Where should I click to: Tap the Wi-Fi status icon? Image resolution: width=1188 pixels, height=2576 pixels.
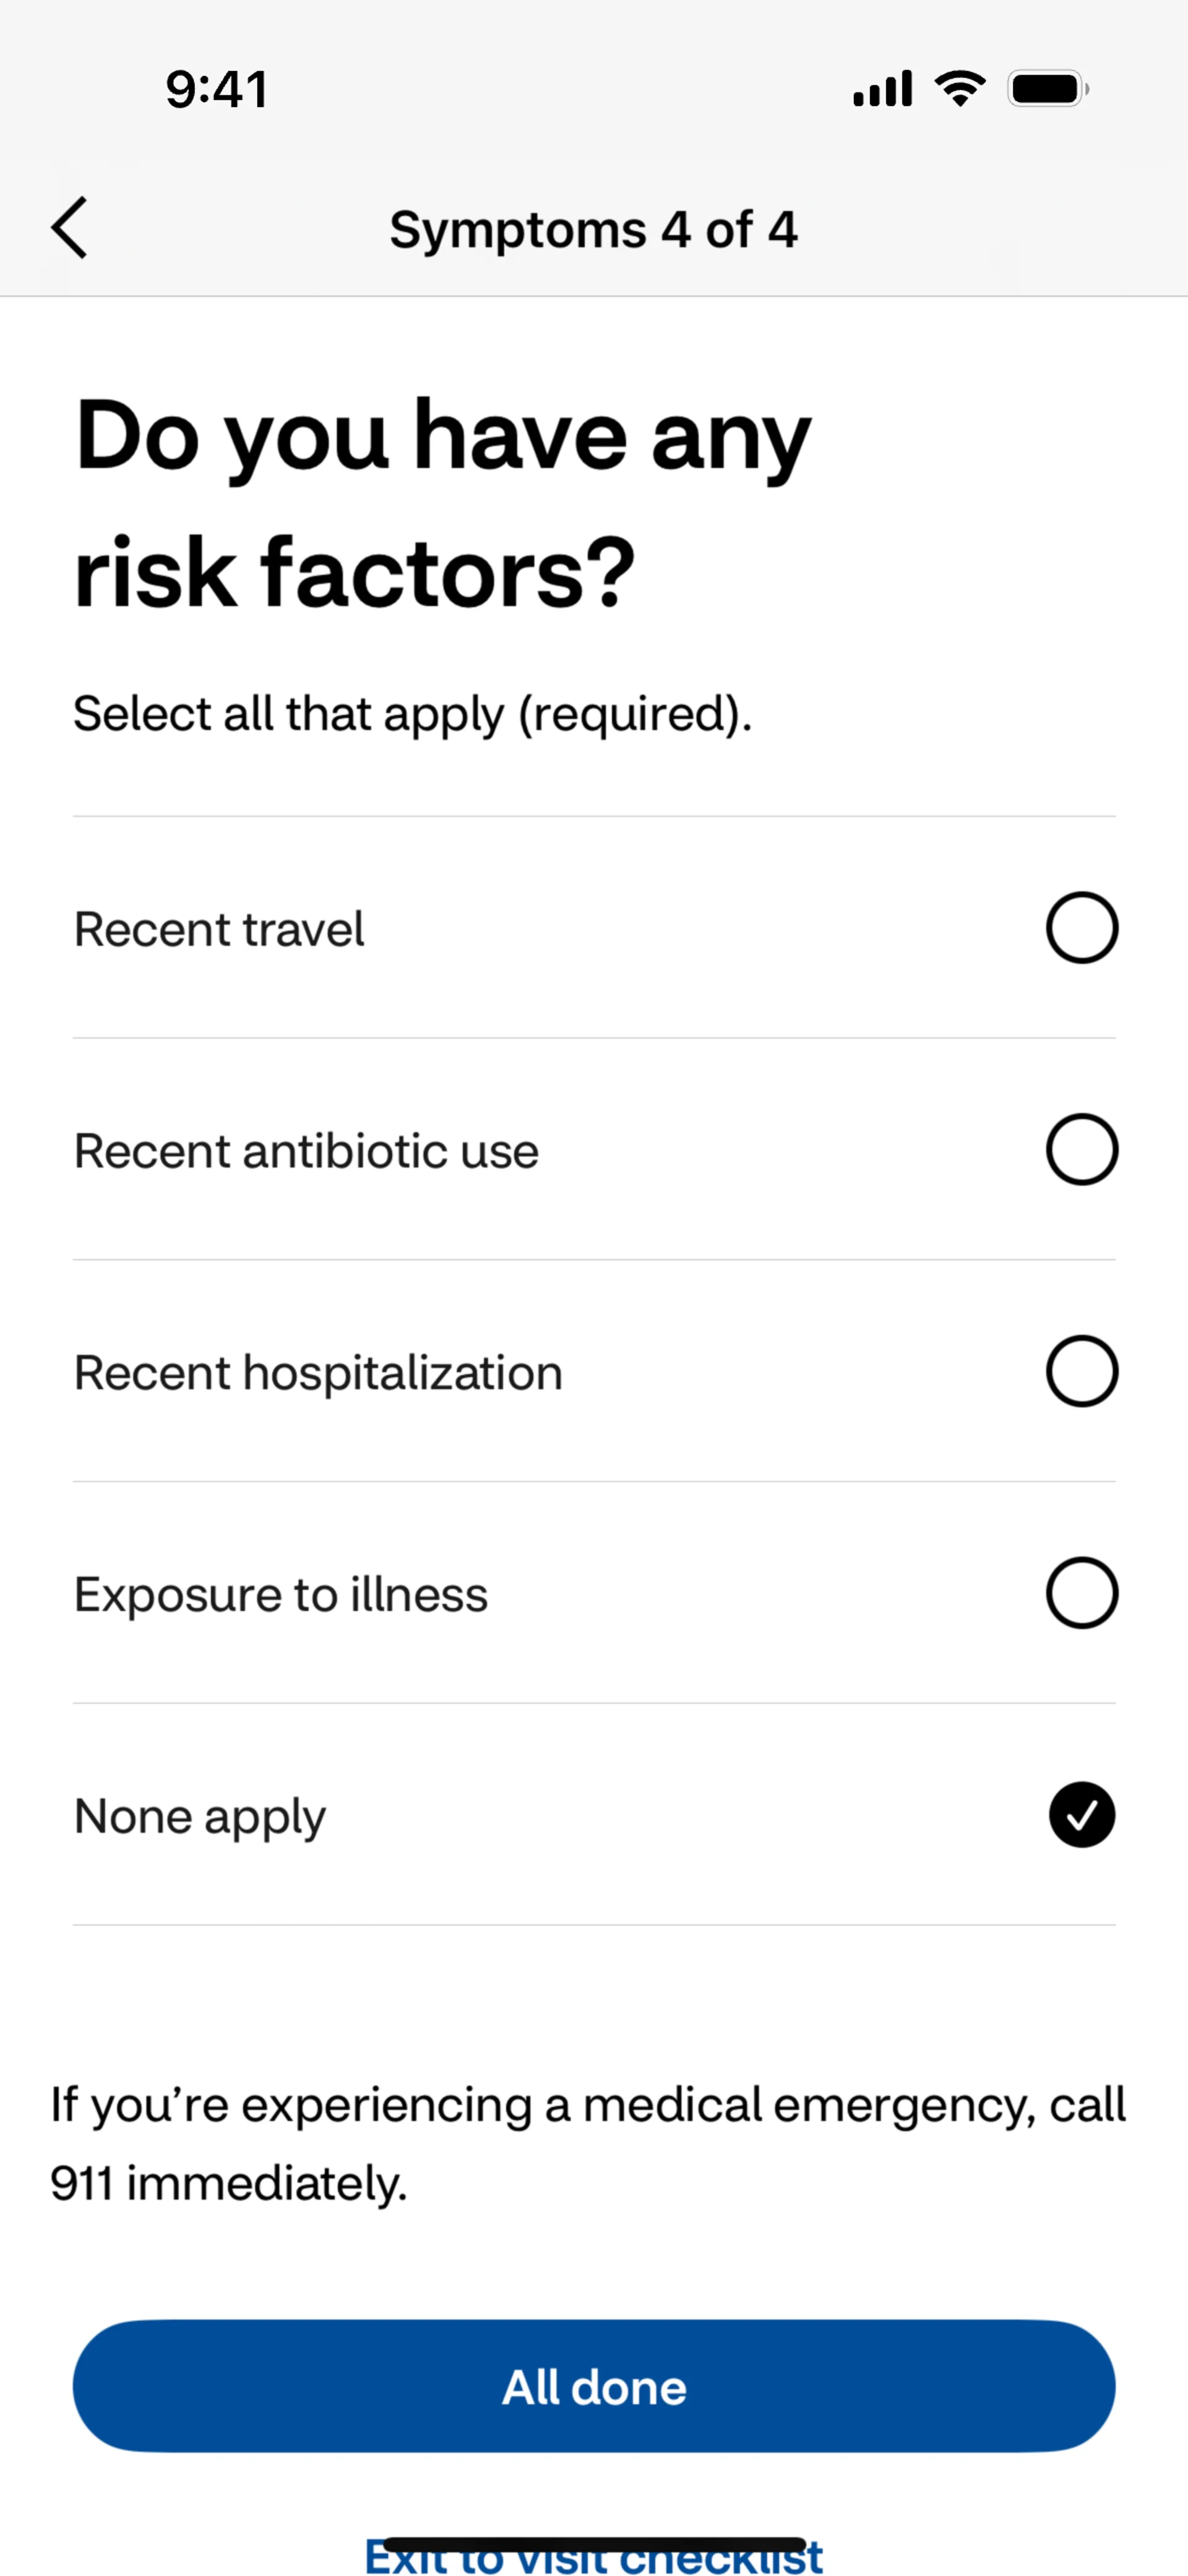960,88
